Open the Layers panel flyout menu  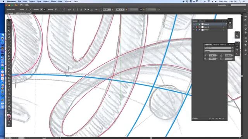point(226,21)
